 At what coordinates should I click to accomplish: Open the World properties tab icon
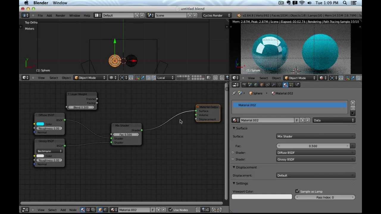(256, 85)
